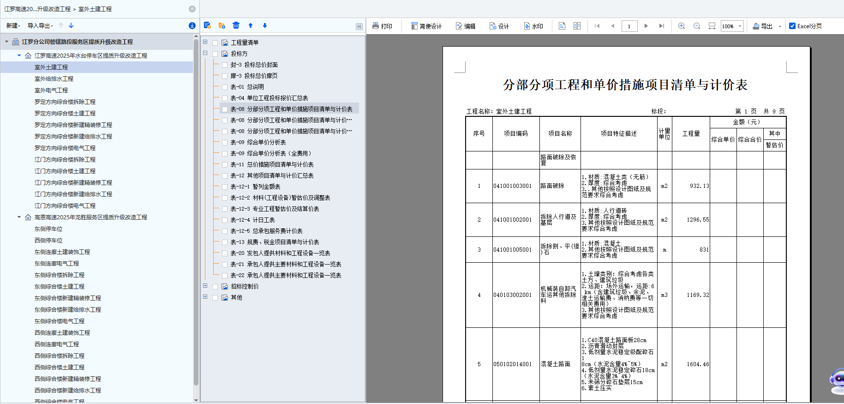This screenshot has width=844, height=404.
Task: Open the 导入导出 menu
Action: click(40, 25)
